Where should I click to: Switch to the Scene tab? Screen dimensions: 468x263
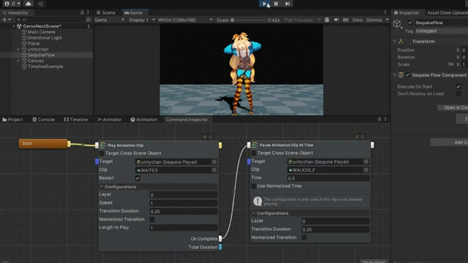coord(106,12)
